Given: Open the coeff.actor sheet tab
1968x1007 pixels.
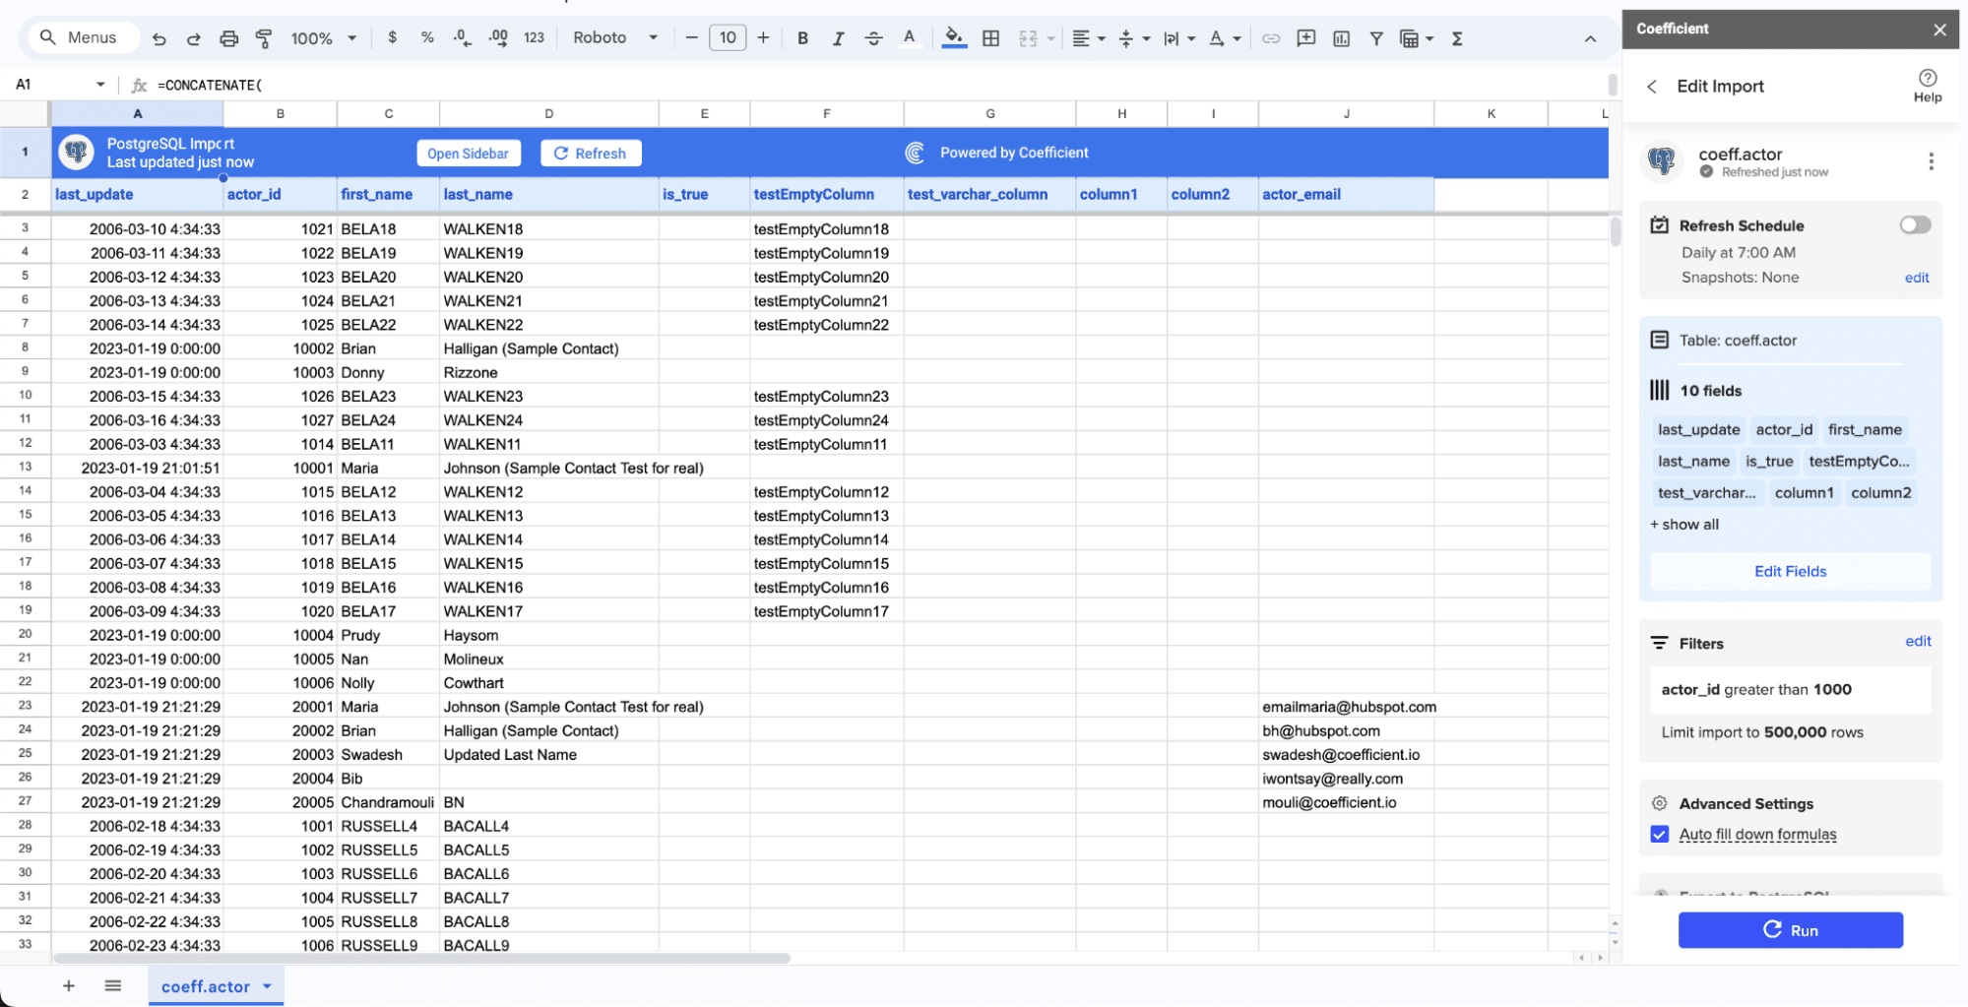Looking at the screenshot, I should point(206,986).
